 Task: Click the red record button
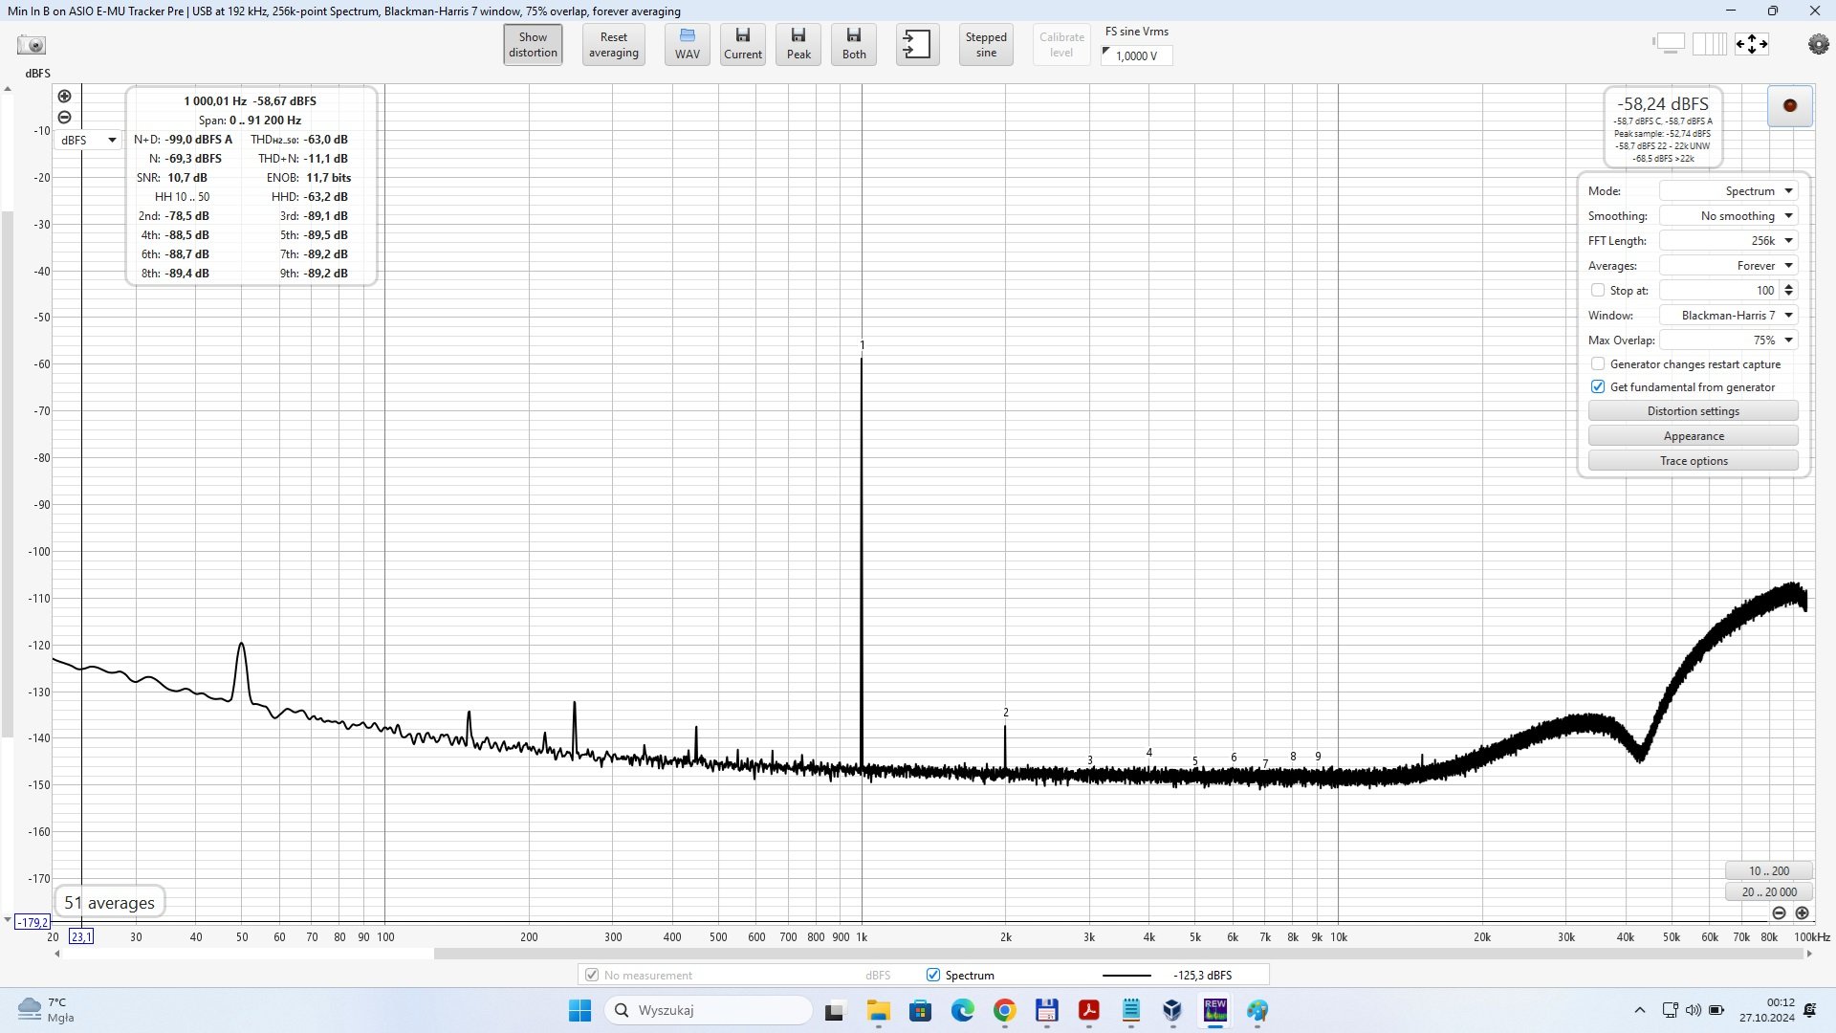tap(1790, 106)
